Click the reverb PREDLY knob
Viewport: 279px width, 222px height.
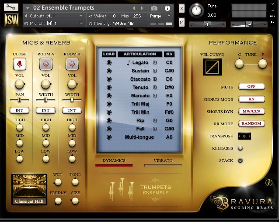coord(58,201)
